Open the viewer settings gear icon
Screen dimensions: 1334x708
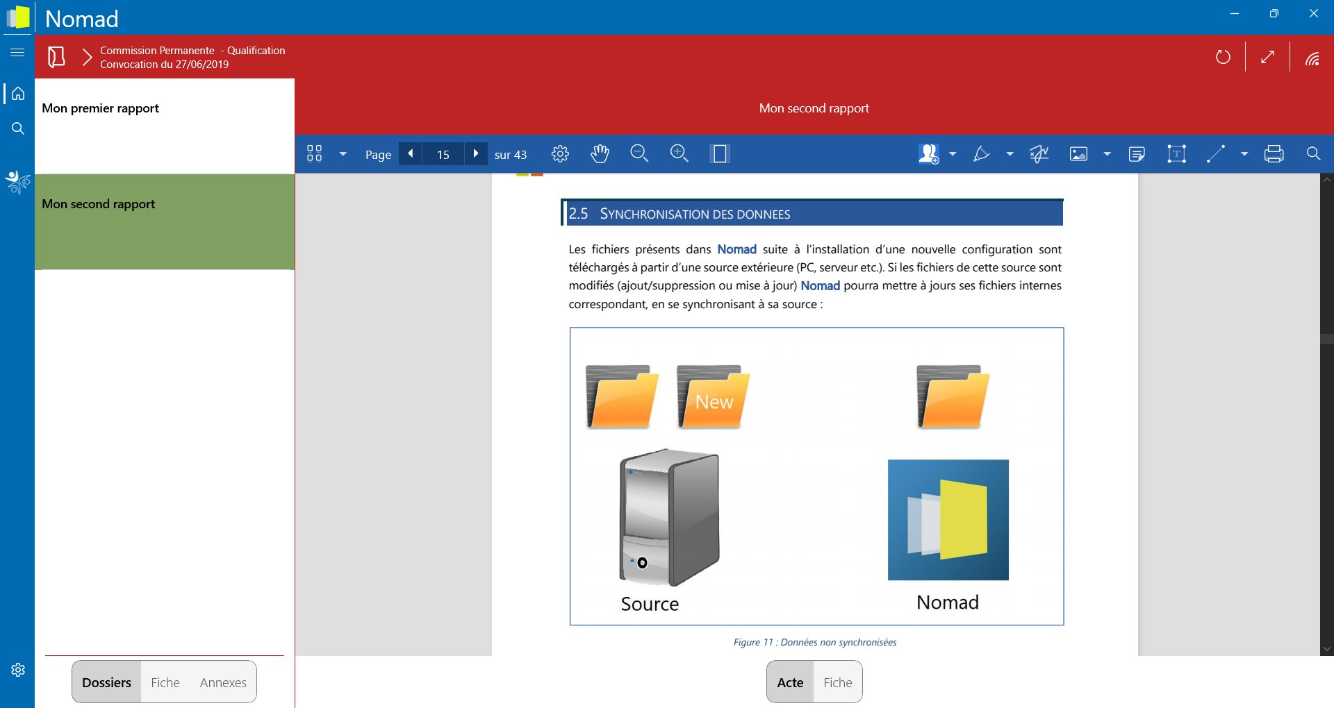click(560, 154)
